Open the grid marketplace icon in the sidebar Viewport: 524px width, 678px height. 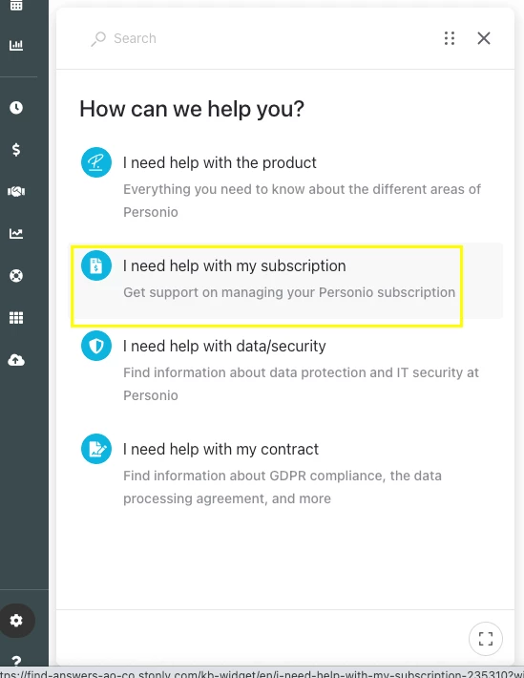pyautogui.click(x=16, y=318)
